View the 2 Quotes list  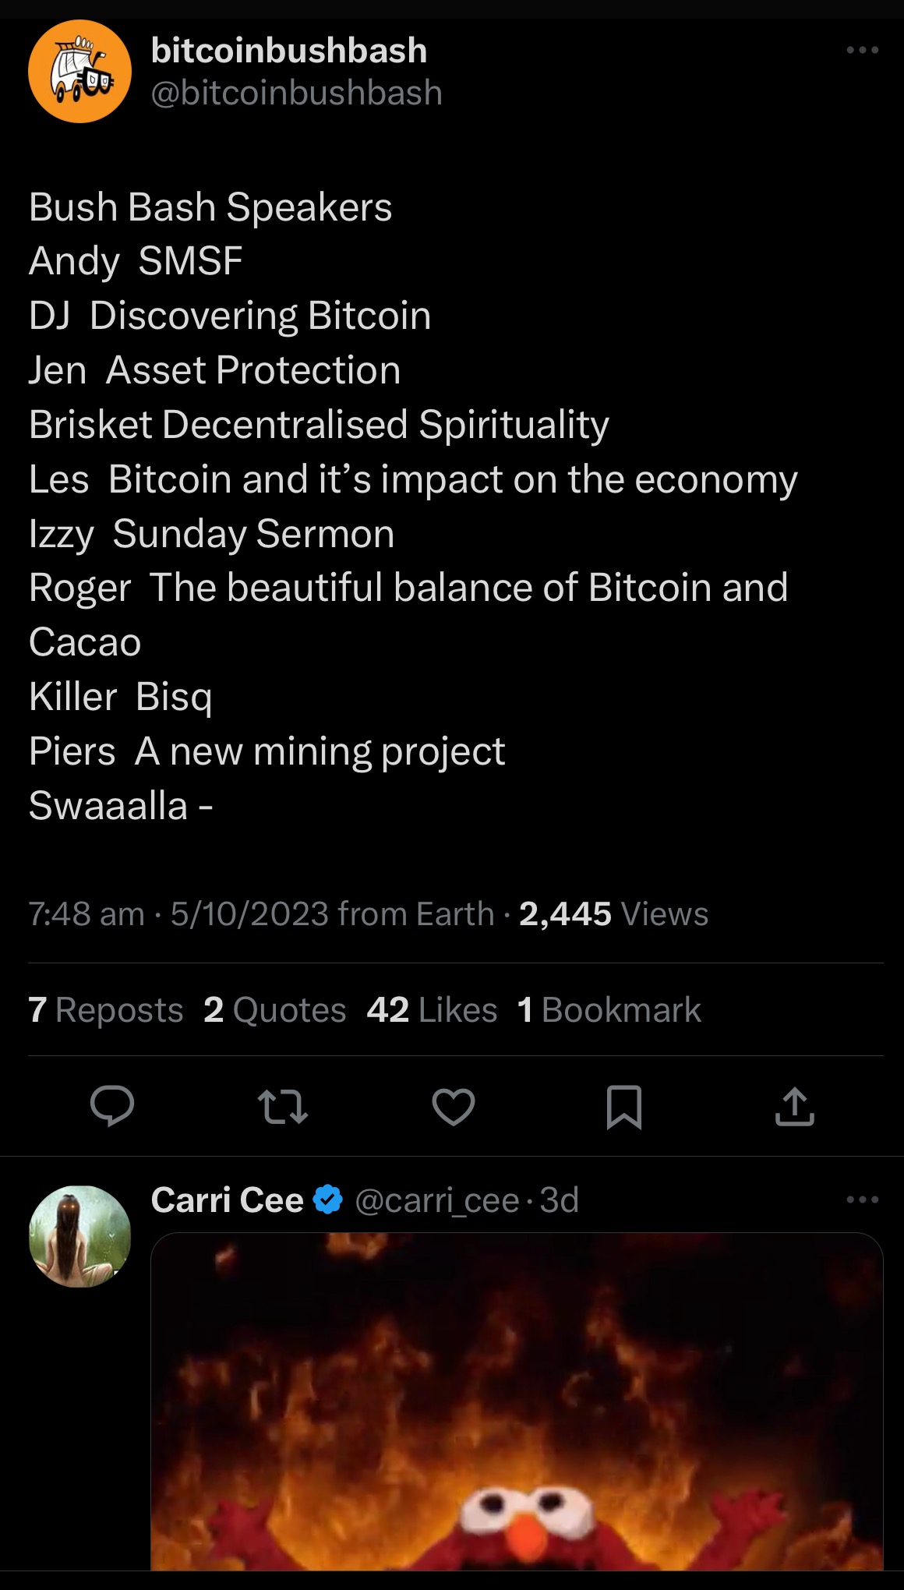tap(274, 1010)
